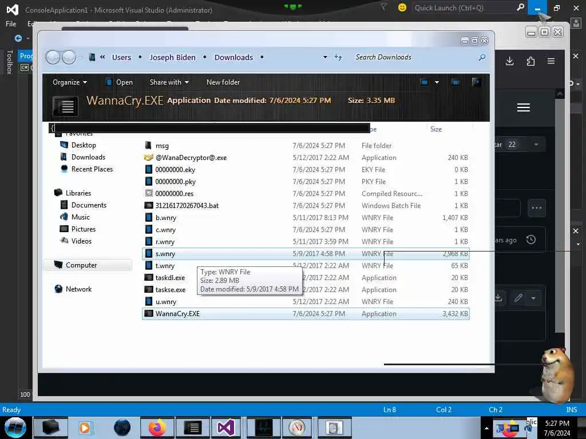Click the Quick Launch search magnifier icon
This screenshot has height=439, width=586.
(520, 7)
